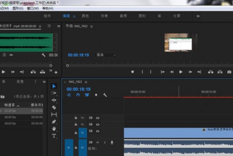Switch to the Effects workspace tab
The width and height of the screenshot is (233, 156).
tap(104, 16)
